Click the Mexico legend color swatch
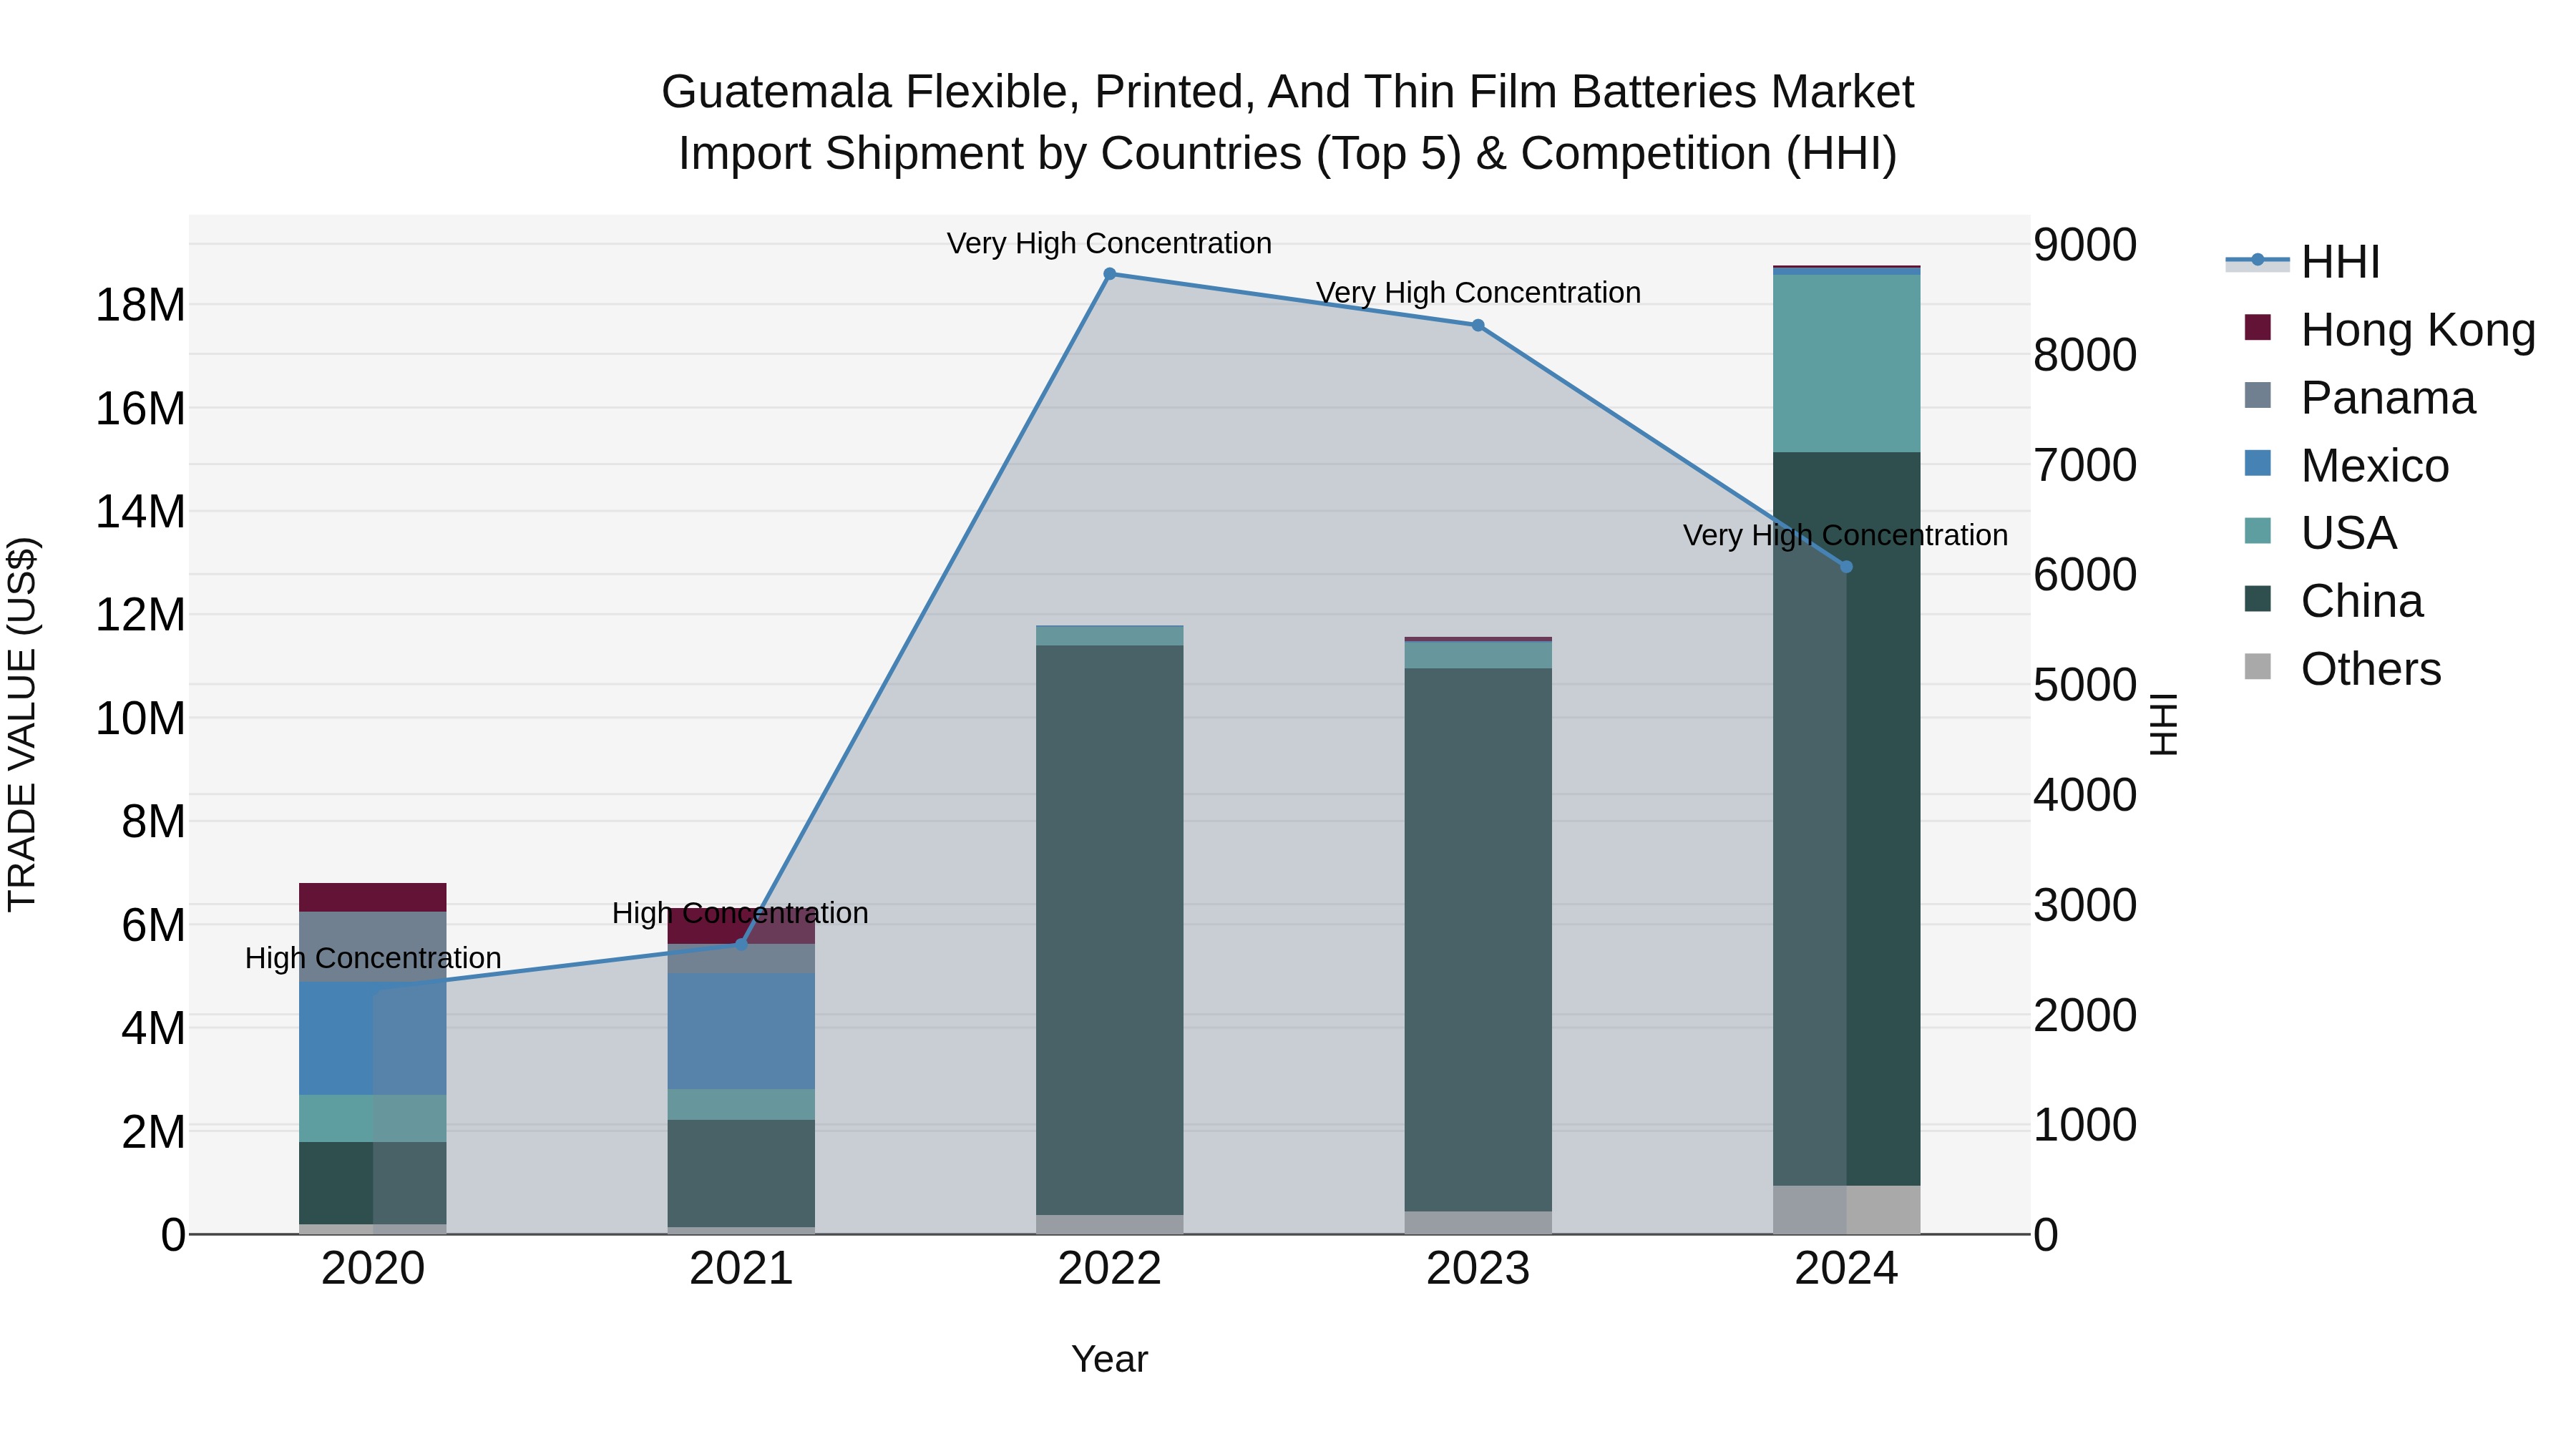 point(2257,463)
